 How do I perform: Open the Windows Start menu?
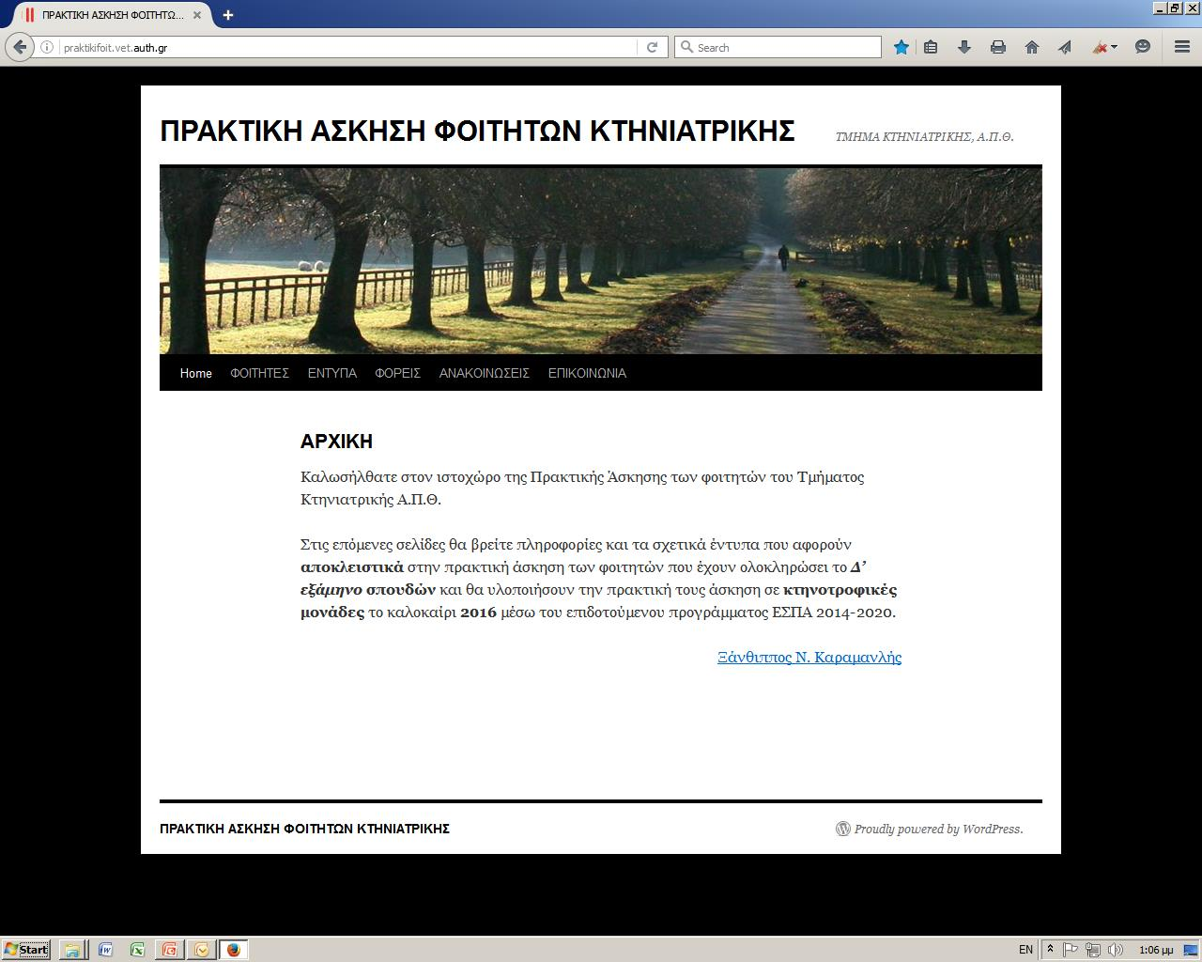pos(25,949)
